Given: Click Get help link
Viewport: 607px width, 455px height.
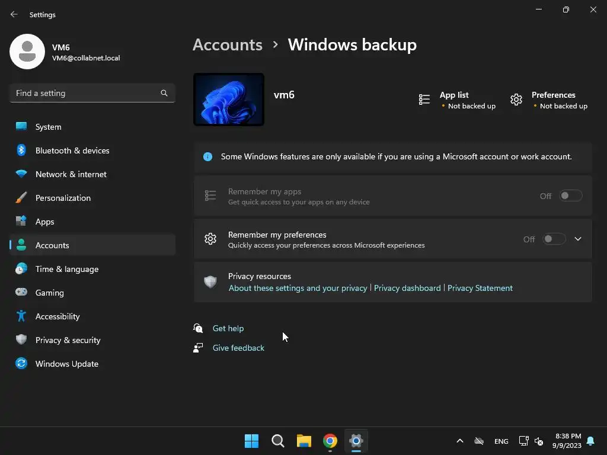Looking at the screenshot, I should coord(228,328).
